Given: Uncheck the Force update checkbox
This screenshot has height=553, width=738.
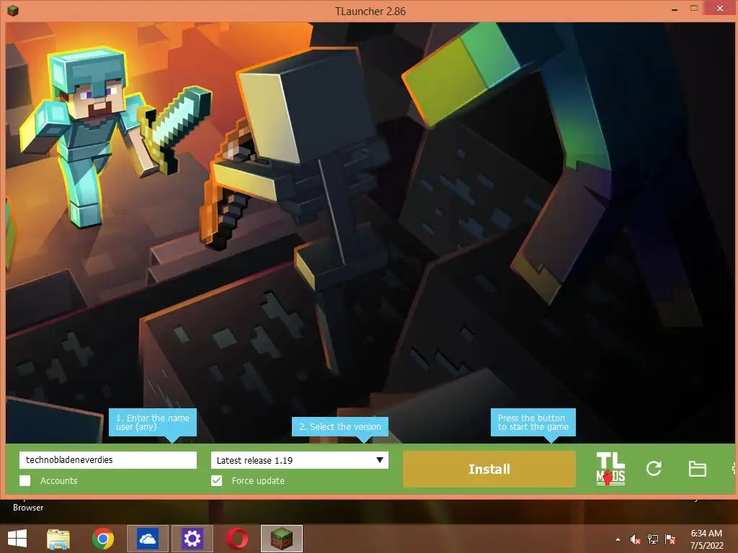Looking at the screenshot, I should 216,480.
